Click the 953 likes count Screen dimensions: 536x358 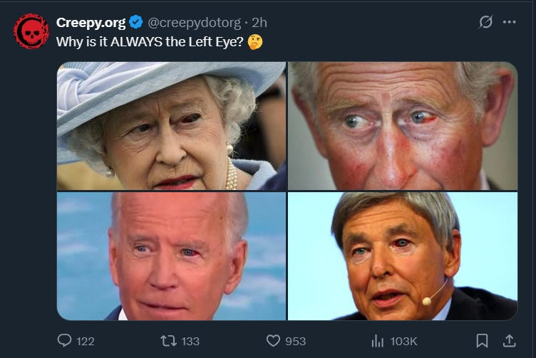point(295,342)
